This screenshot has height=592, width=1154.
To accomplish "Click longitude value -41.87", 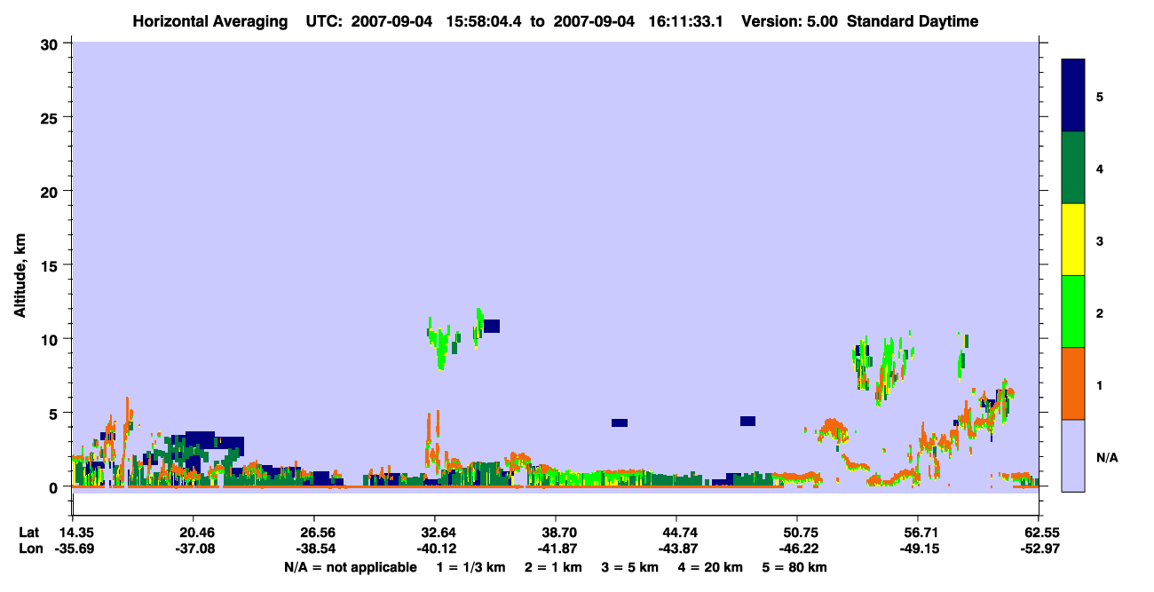I will (x=556, y=549).
